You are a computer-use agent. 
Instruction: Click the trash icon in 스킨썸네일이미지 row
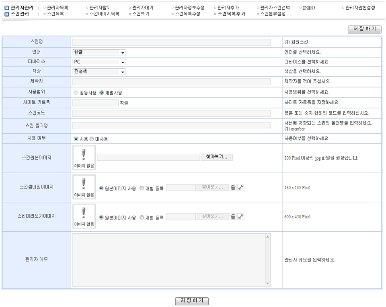(x=233, y=187)
